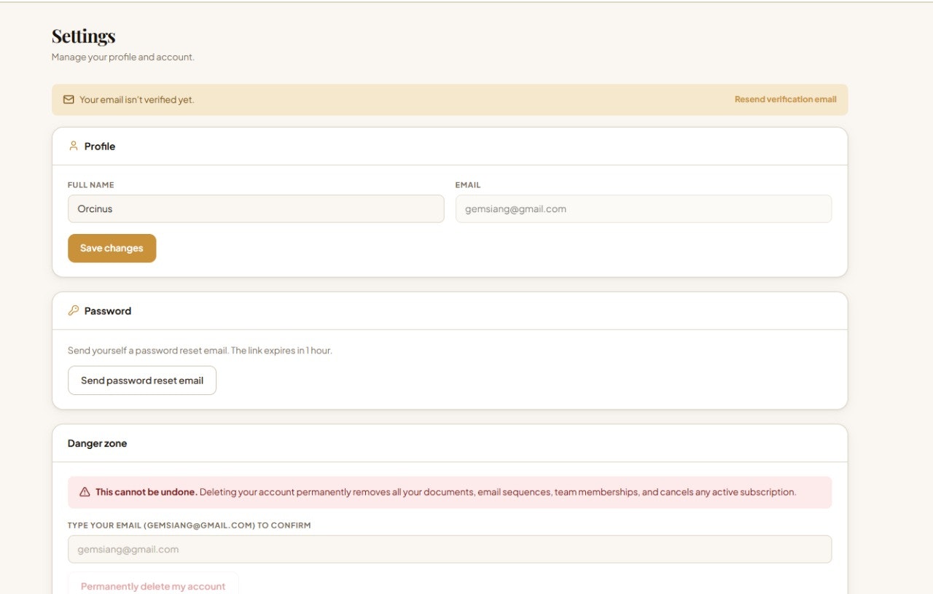This screenshot has width=933, height=594.
Task: Click the person icon beside Profile
Action: pyautogui.click(x=73, y=146)
